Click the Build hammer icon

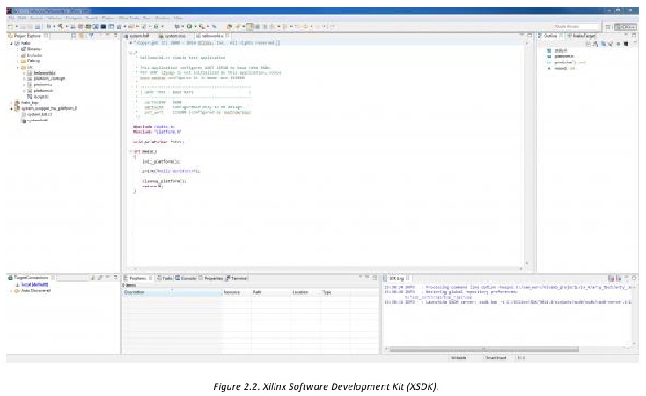coord(60,26)
